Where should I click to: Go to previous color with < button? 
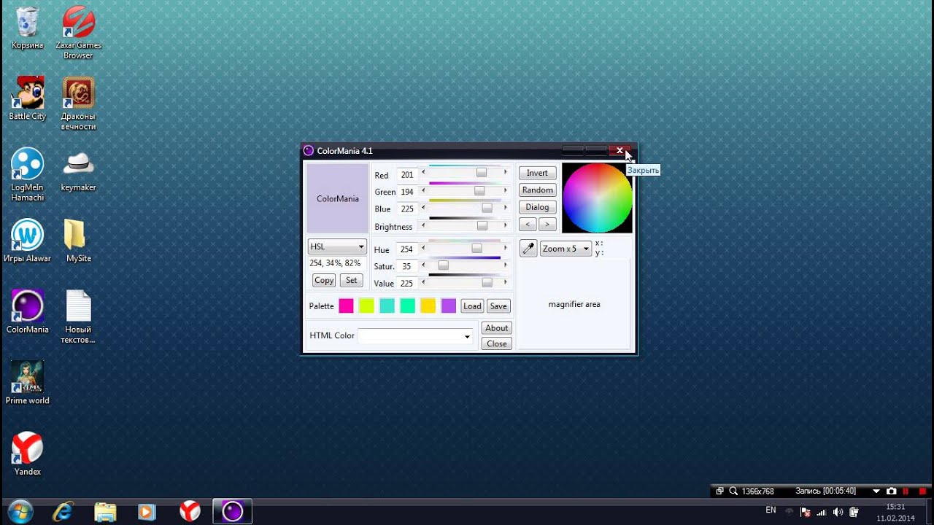coord(528,225)
